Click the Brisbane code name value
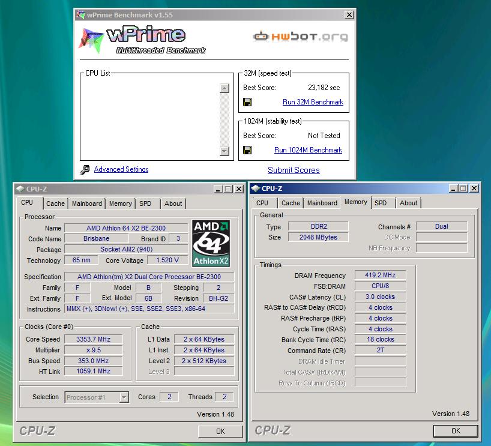The height and width of the screenshot is (446, 491). [97, 239]
